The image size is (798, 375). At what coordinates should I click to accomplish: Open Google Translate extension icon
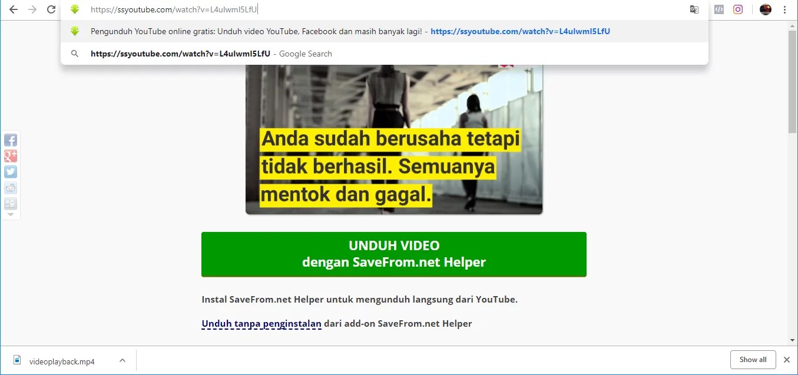point(694,9)
